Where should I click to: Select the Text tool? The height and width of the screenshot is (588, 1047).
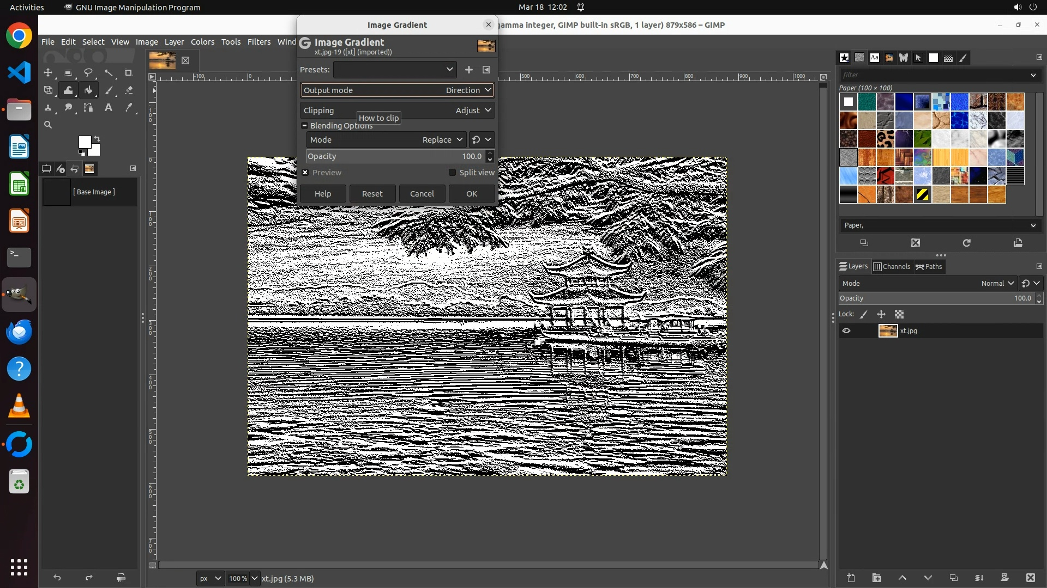109,108
